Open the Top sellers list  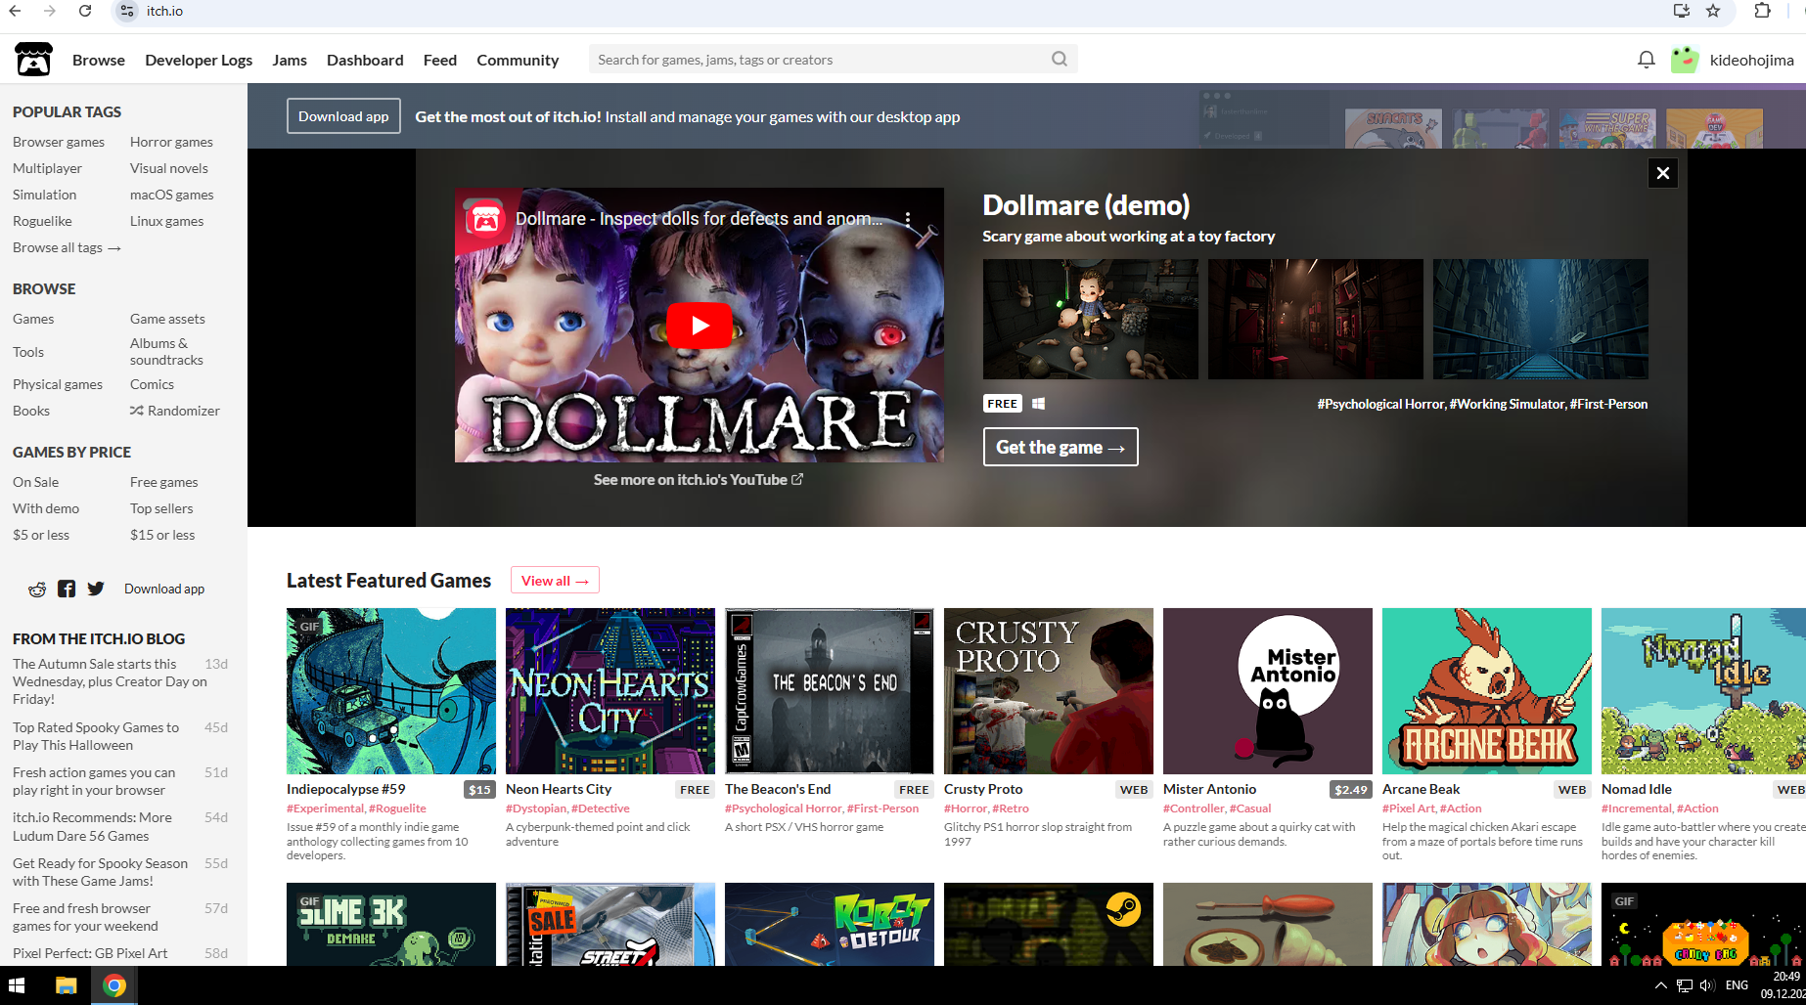[161, 508]
